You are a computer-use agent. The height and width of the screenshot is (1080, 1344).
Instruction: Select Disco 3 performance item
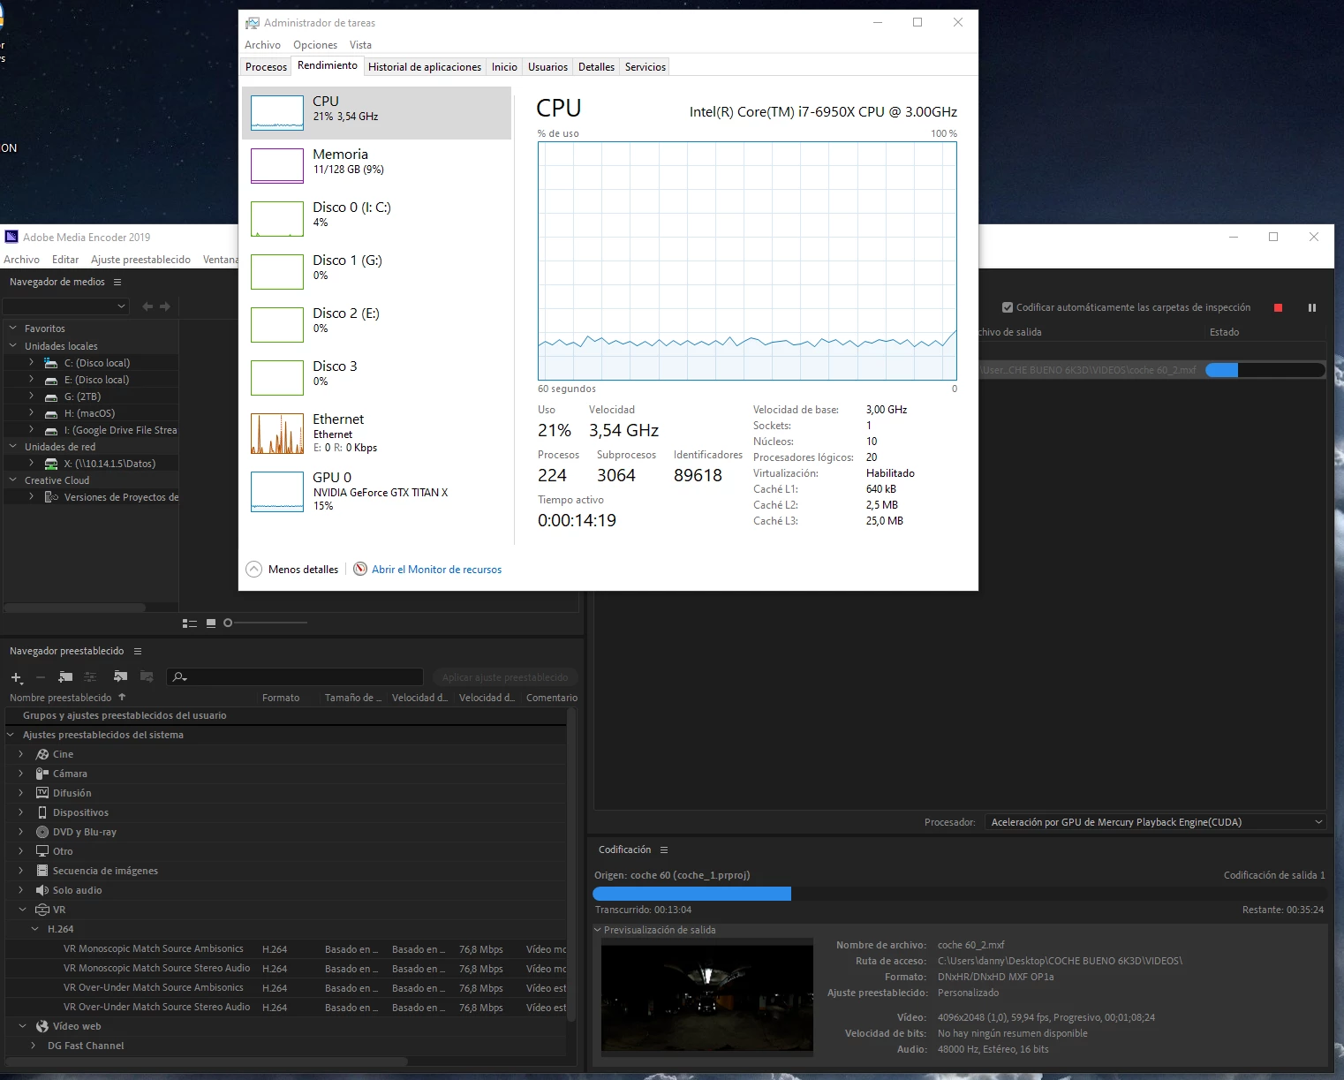(x=377, y=377)
